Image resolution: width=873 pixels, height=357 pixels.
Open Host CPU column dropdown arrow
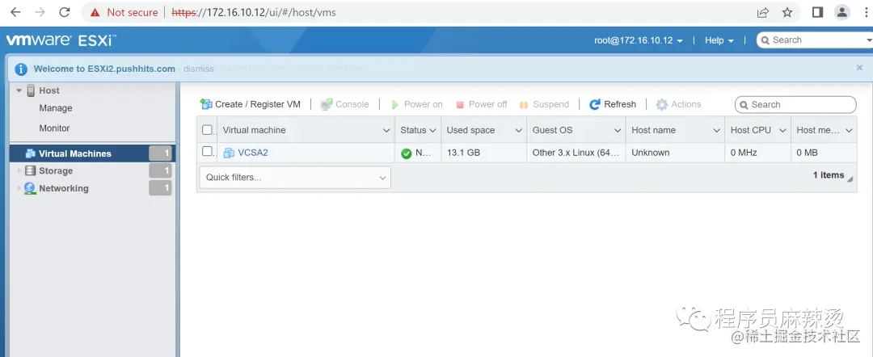pyautogui.click(x=782, y=131)
